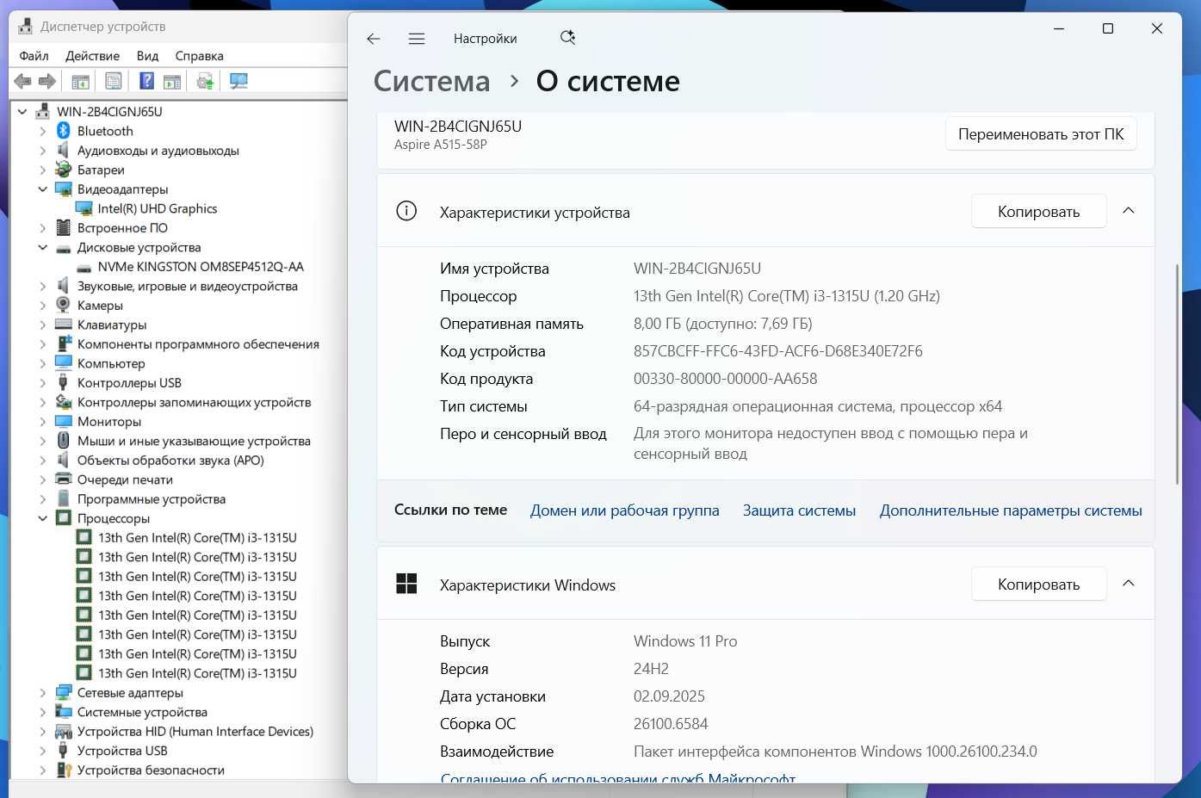Select the Intel(R) UHD Graphics device
The width and height of the screenshot is (1201, 798).
[x=158, y=208]
